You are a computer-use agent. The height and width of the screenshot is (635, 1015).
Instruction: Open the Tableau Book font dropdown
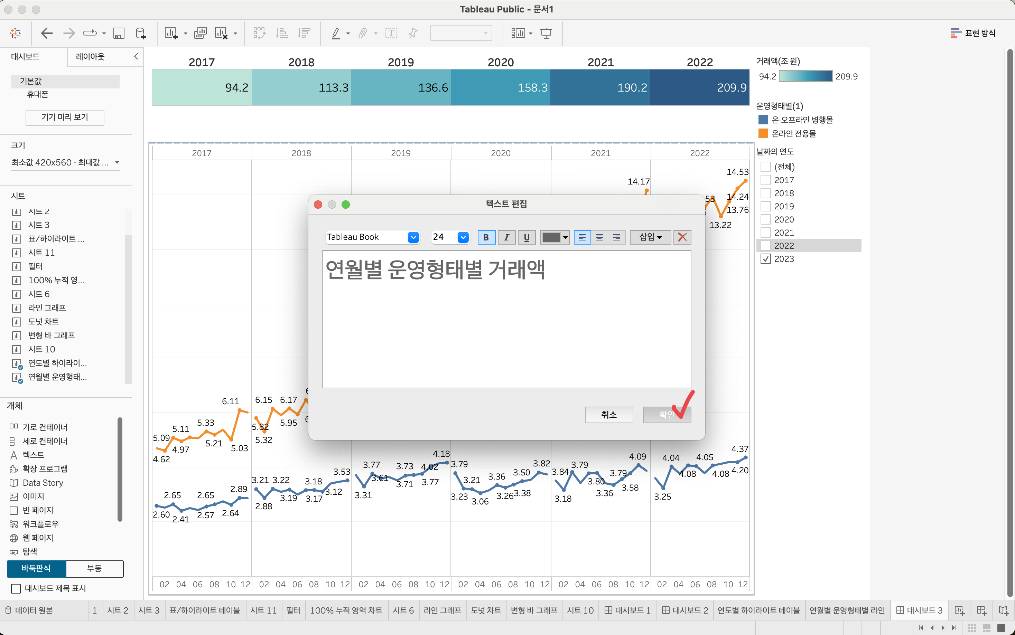coord(413,237)
